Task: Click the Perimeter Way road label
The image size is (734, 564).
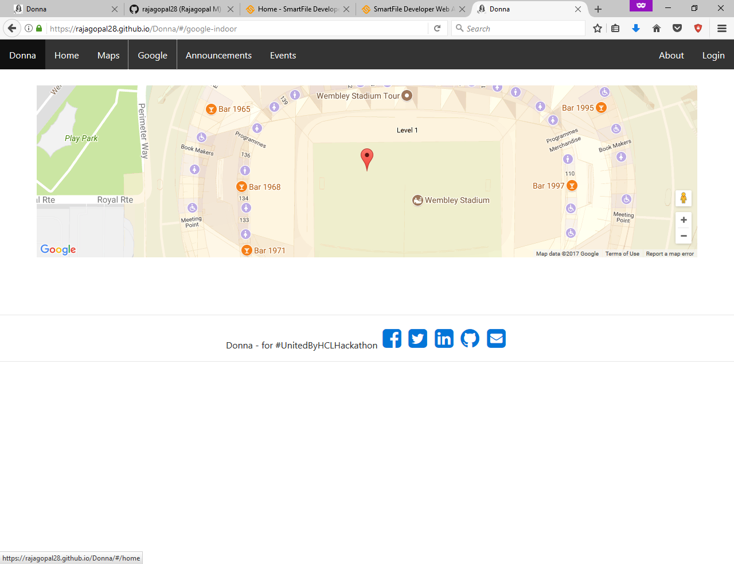Action: click(143, 131)
